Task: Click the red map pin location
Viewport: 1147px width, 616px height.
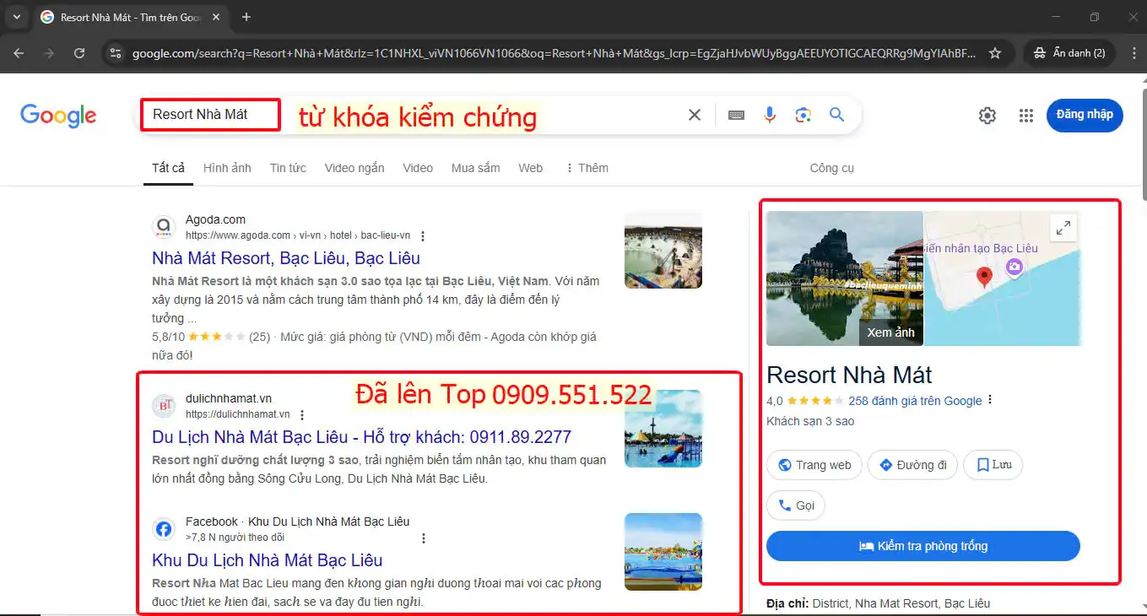Action: (984, 277)
